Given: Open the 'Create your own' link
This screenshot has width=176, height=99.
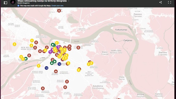Looking at the screenshot, I should coord(57,6).
